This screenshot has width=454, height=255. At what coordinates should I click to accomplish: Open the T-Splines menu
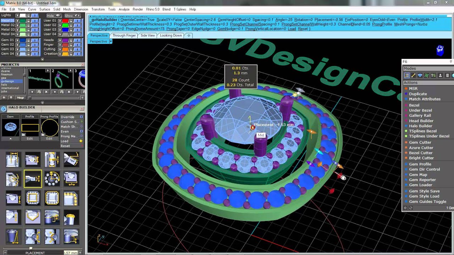tap(180, 9)
